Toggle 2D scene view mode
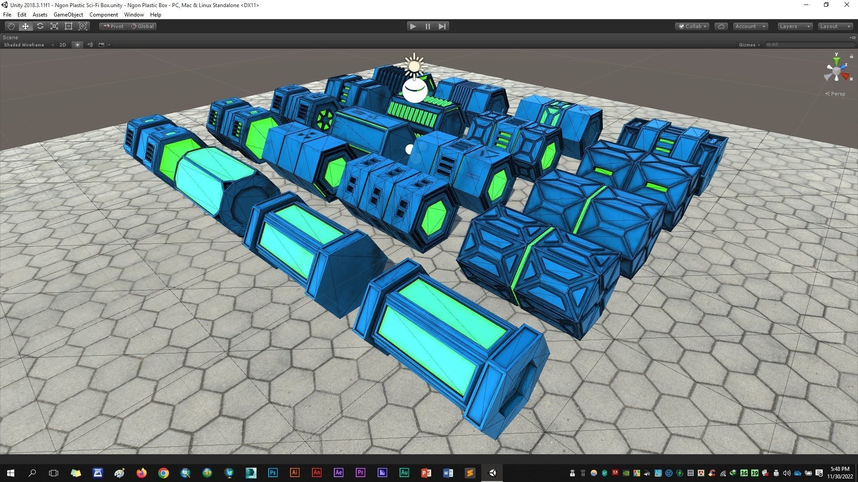The height and width of the screenshot is (482, 858). pyautogui.click(x=63, y=45)
